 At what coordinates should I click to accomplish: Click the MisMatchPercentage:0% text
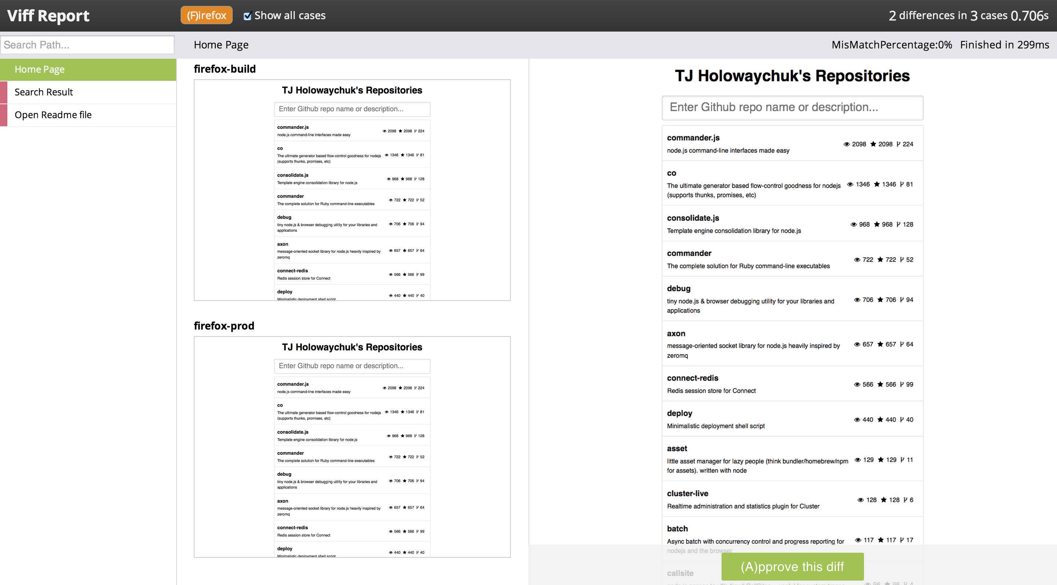coord(891,45)
